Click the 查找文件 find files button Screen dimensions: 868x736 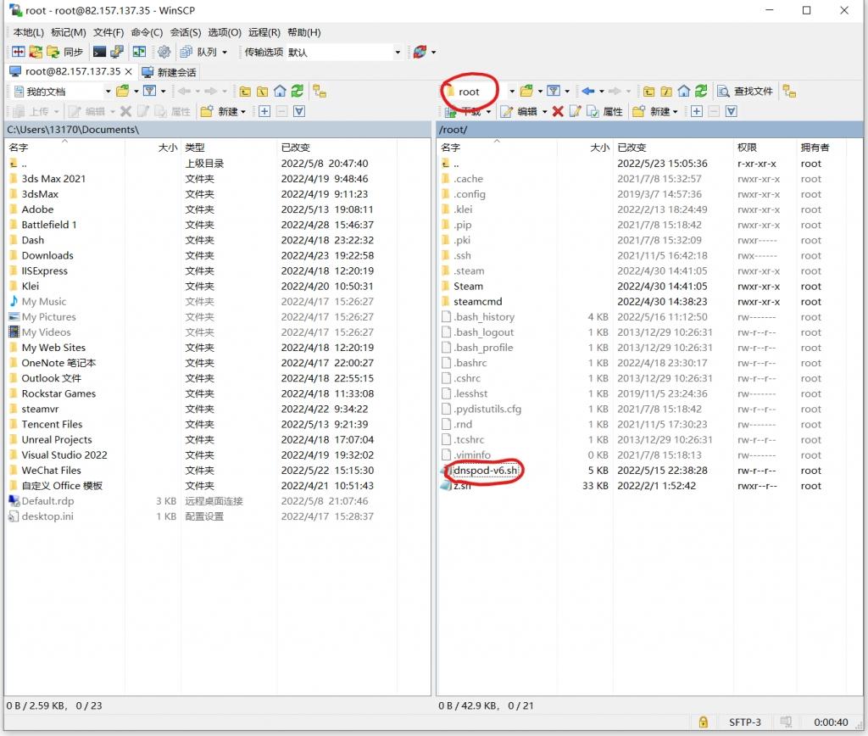tap(745, 92)
